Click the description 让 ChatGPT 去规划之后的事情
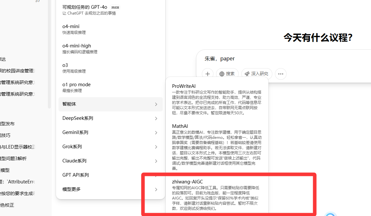The height and width of the screenshot is (216, 371). (x=89, y=13)
